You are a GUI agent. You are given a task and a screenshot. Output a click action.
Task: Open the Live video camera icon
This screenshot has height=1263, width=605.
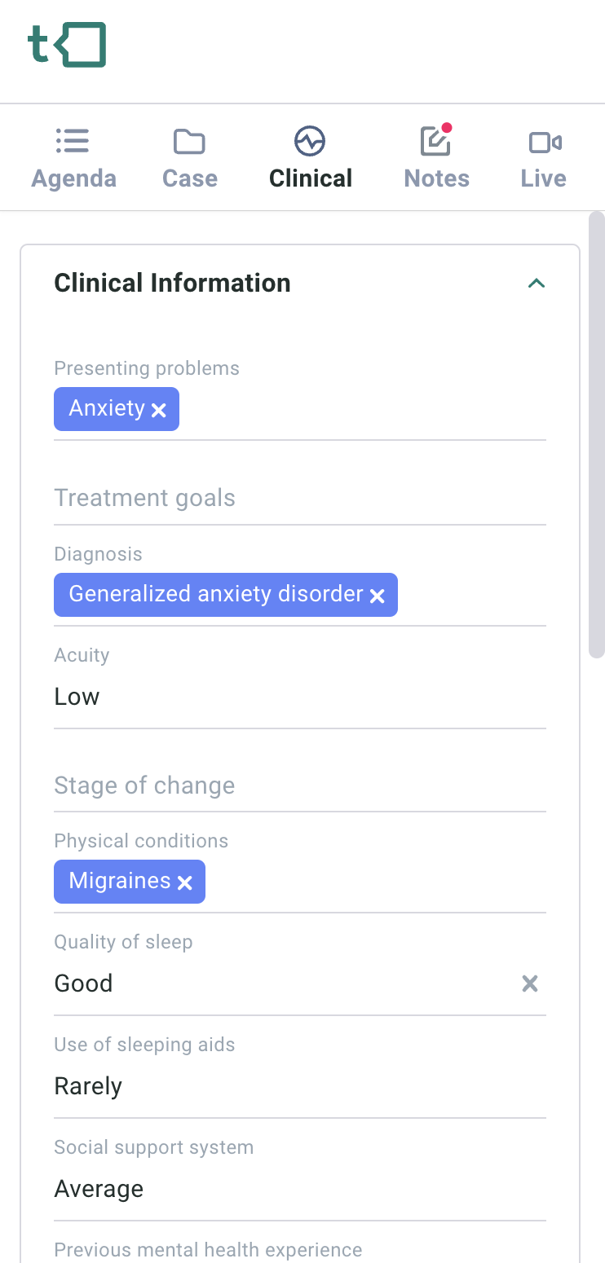coord(544,143)
